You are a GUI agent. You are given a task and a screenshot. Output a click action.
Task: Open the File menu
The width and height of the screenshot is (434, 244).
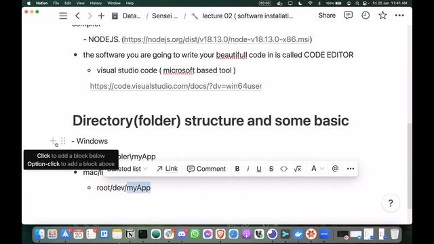56,3
